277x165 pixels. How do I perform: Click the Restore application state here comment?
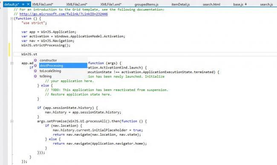(78, 94)
